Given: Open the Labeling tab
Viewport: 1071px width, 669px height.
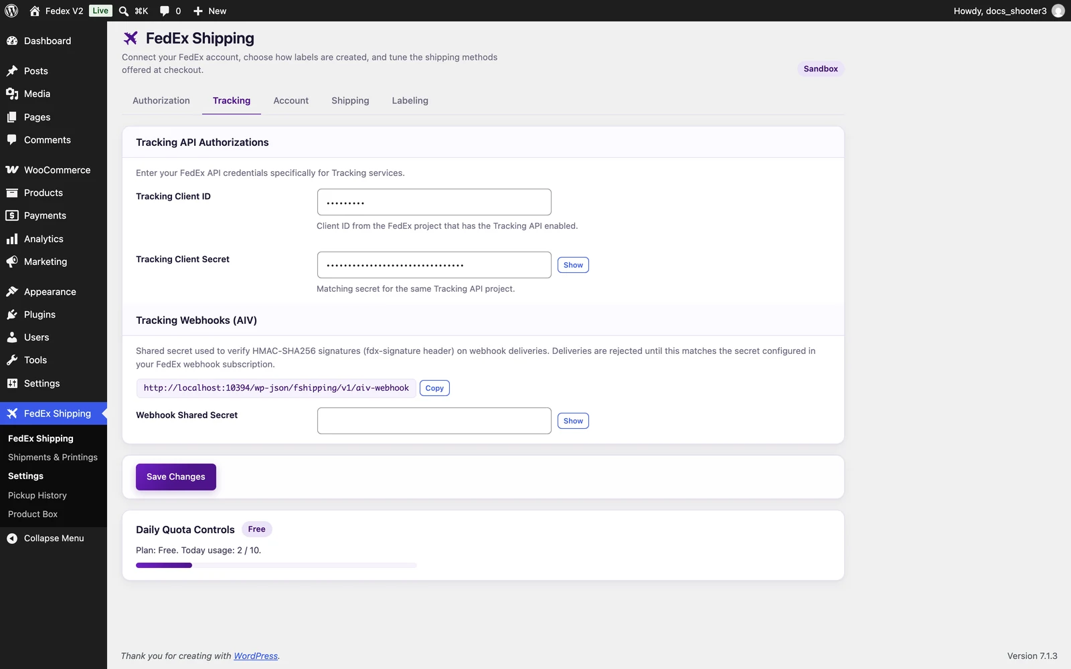Looking at the screenshot, I should (x=410, y=100).
